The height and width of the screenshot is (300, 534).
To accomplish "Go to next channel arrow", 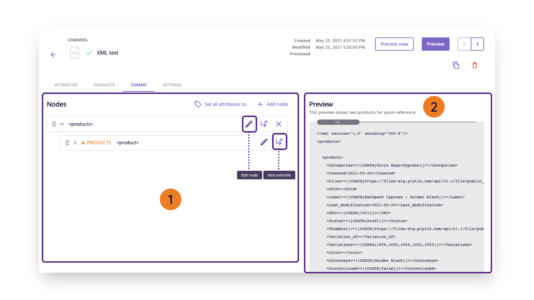I will click(x=477, y=44).
